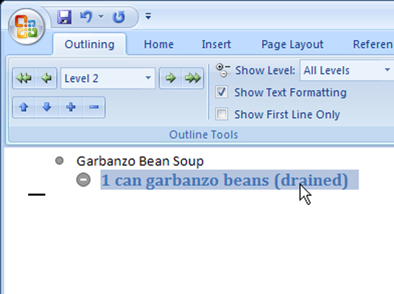The height and width of the screenshot is (294, 394).
Task: Uncheck the Show Text Formatting checkbox
Action: coord(222,92)
